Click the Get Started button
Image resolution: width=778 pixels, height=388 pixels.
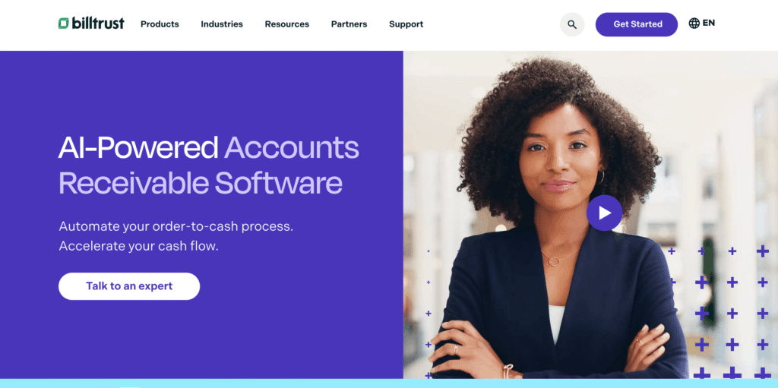tap(637, 24)
